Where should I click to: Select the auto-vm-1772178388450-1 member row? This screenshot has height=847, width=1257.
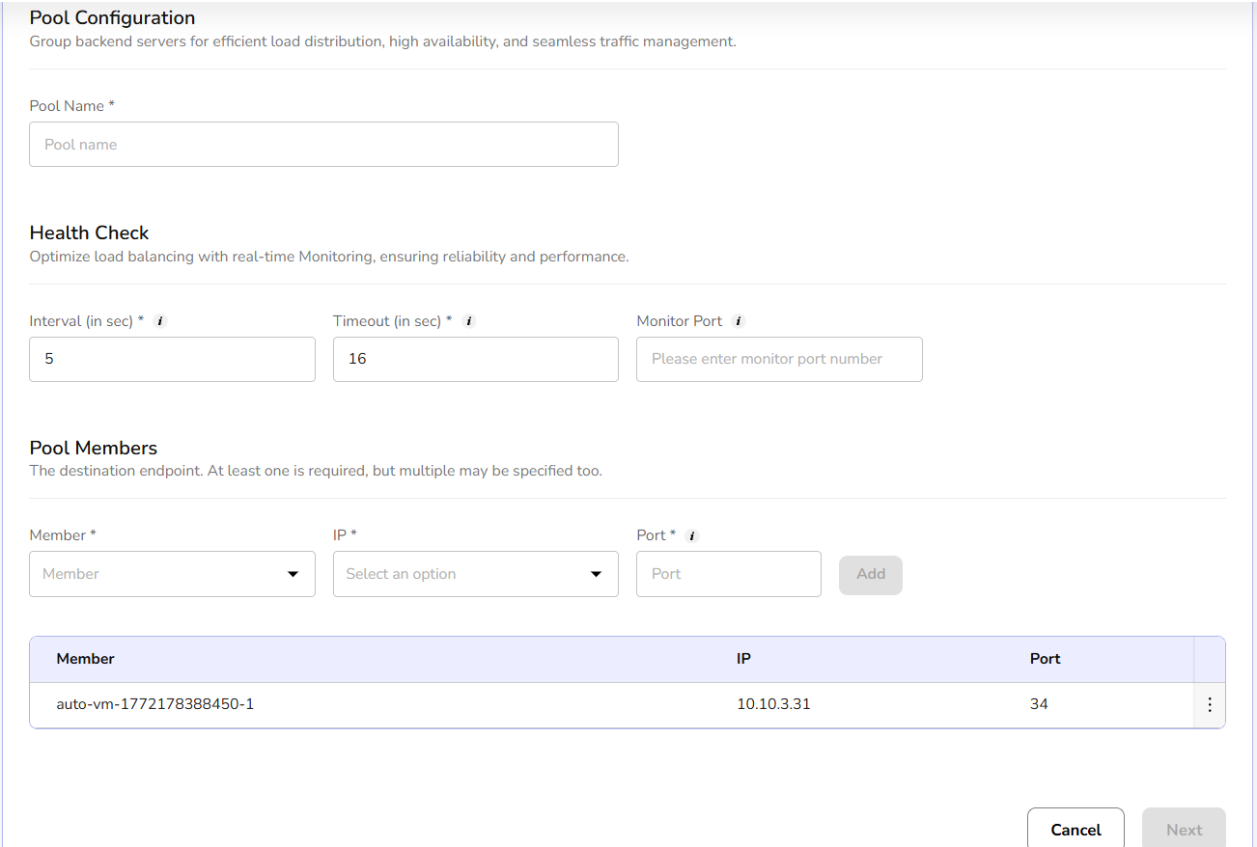pyautogui.click(x=155, y=704)
